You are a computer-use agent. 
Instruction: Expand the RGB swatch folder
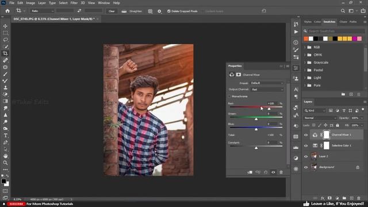tap(305, 47)
